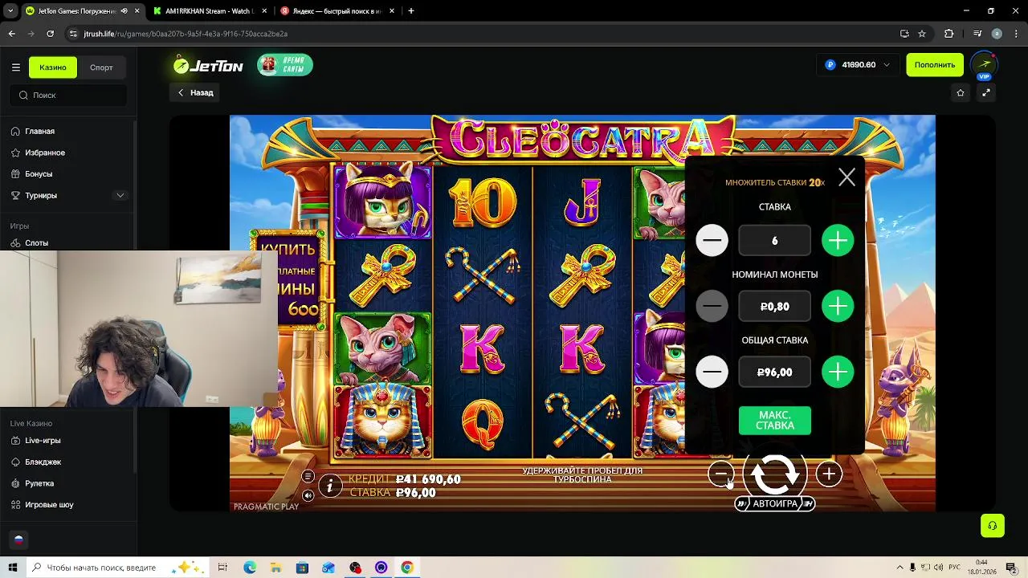
Task: Open the VIP profile avatar
Action: click(985, 65)
